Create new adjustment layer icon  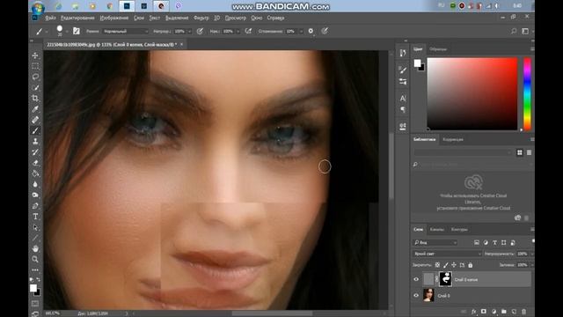coord(494,312)
